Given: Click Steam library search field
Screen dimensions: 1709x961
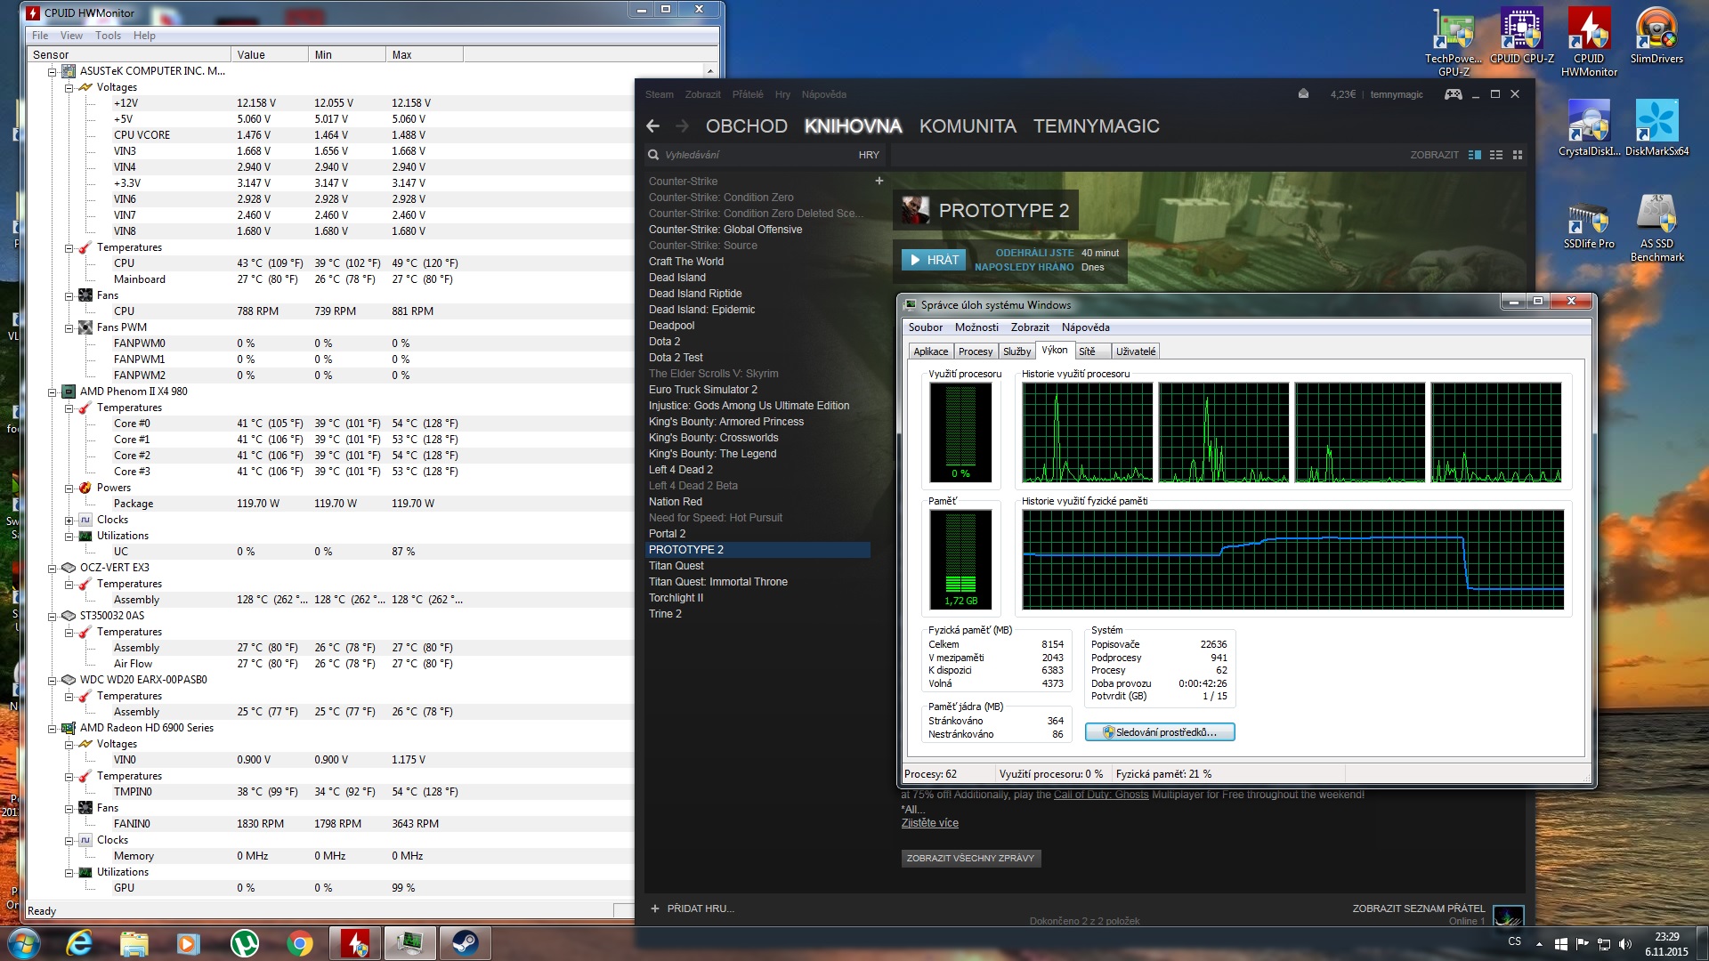Looking at the screenshot, I should pos(748,155).
